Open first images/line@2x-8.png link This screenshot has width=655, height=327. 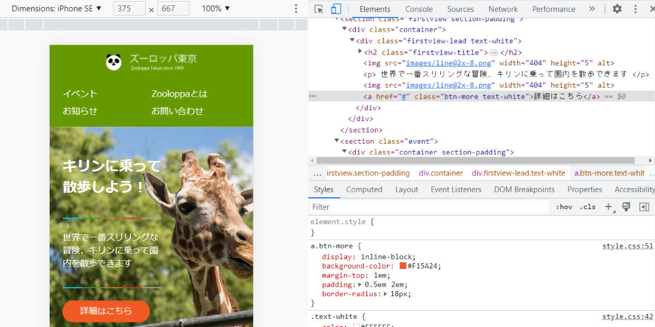tap(449, 63)
